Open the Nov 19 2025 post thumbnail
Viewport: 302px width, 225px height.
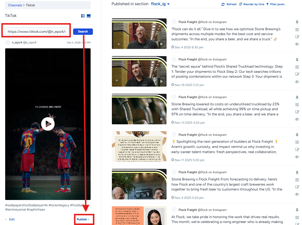[139, 71]
